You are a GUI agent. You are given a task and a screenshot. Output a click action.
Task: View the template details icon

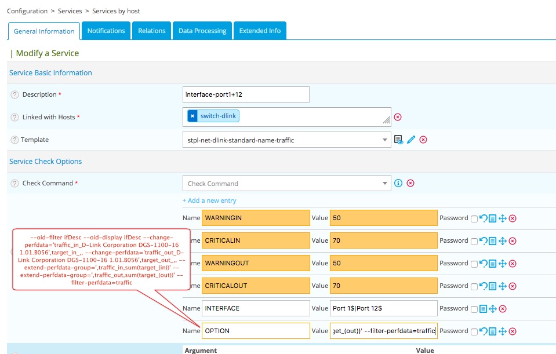pos(398,140)
